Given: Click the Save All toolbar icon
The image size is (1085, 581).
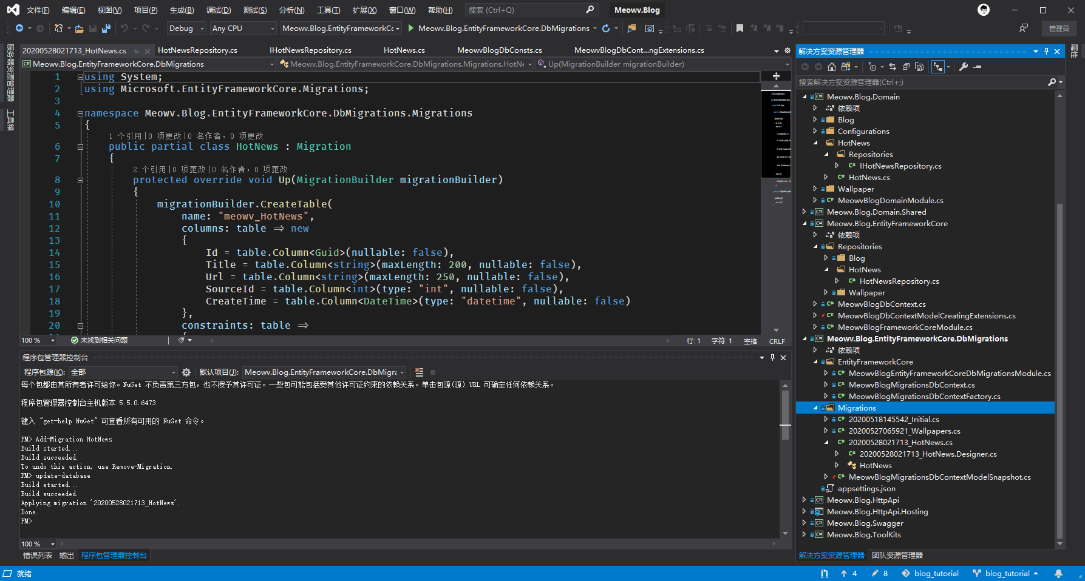Looking at the screenshot, I should pos(106,29).
